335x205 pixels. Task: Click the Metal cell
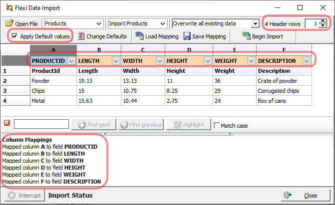(x=53, y=101)
